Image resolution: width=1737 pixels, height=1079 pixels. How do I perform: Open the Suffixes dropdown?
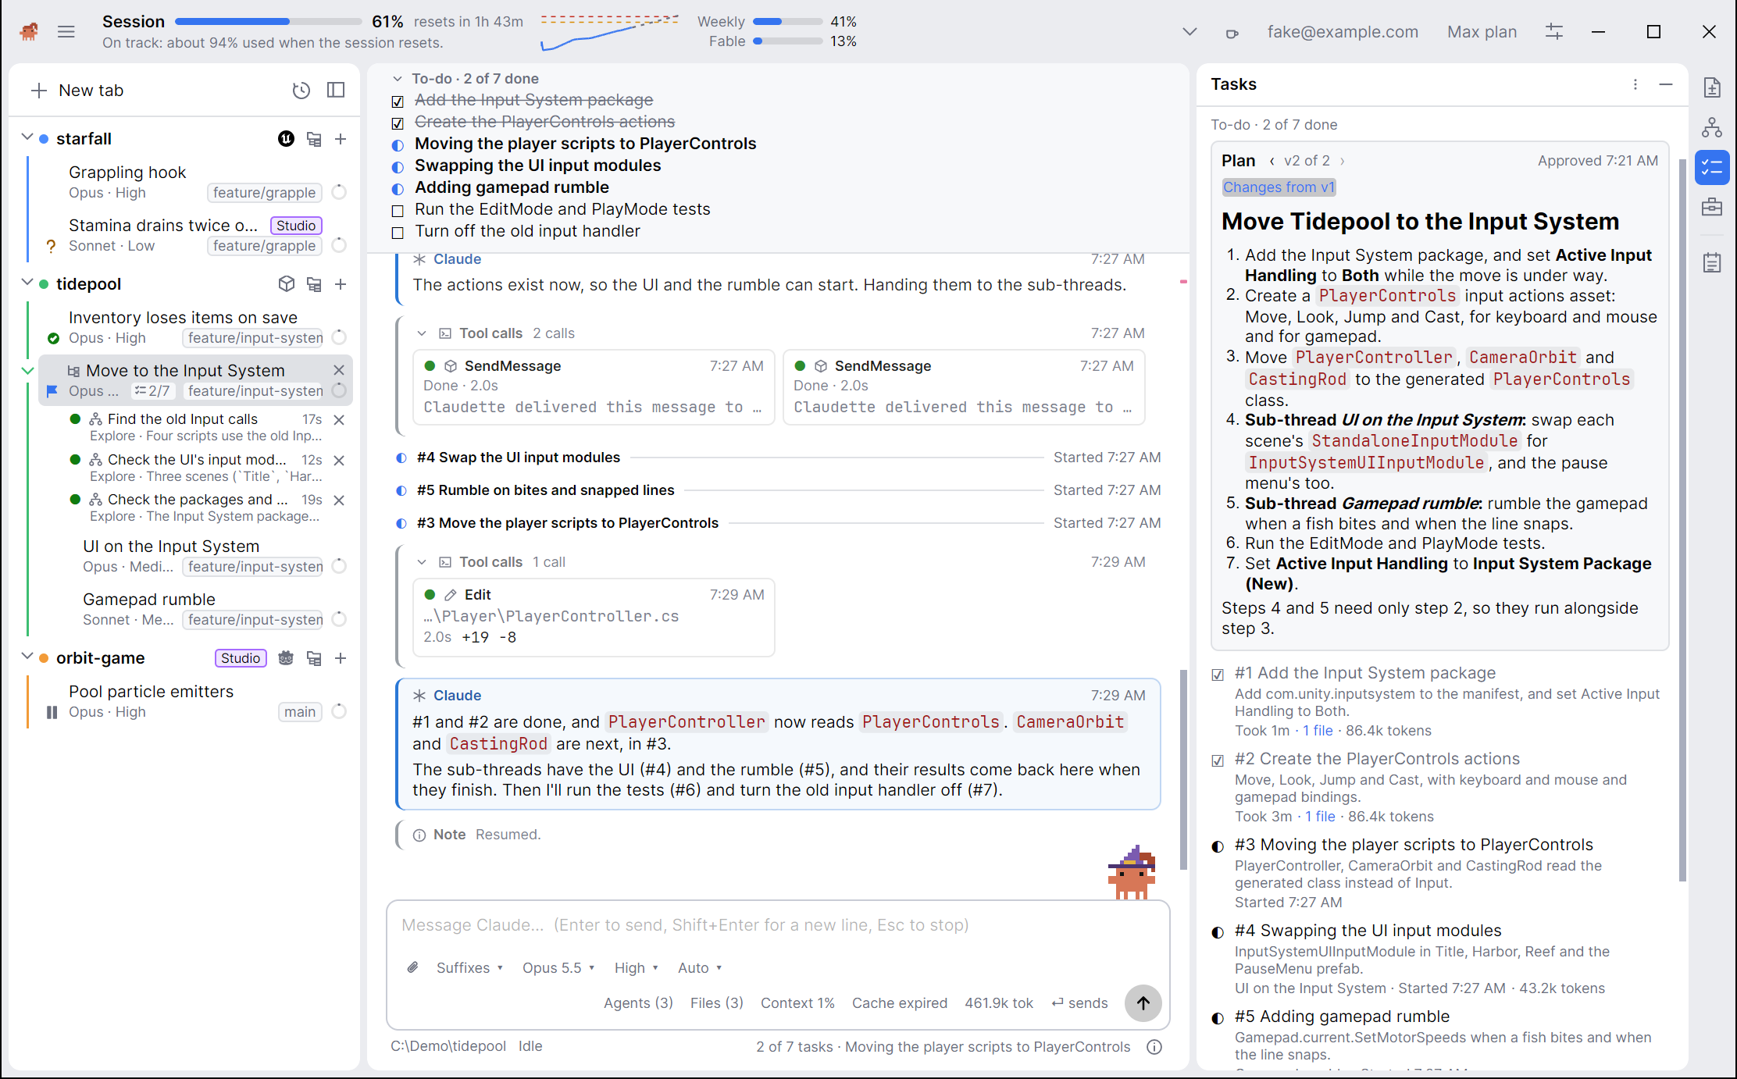[469, 967]
